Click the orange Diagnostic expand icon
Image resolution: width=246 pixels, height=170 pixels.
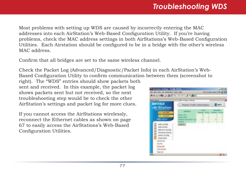coord(155,138)
